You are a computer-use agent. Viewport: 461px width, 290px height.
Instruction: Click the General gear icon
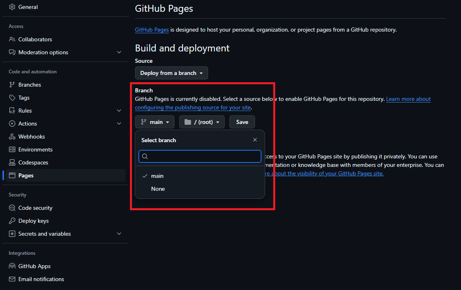(x=12, y=7)
